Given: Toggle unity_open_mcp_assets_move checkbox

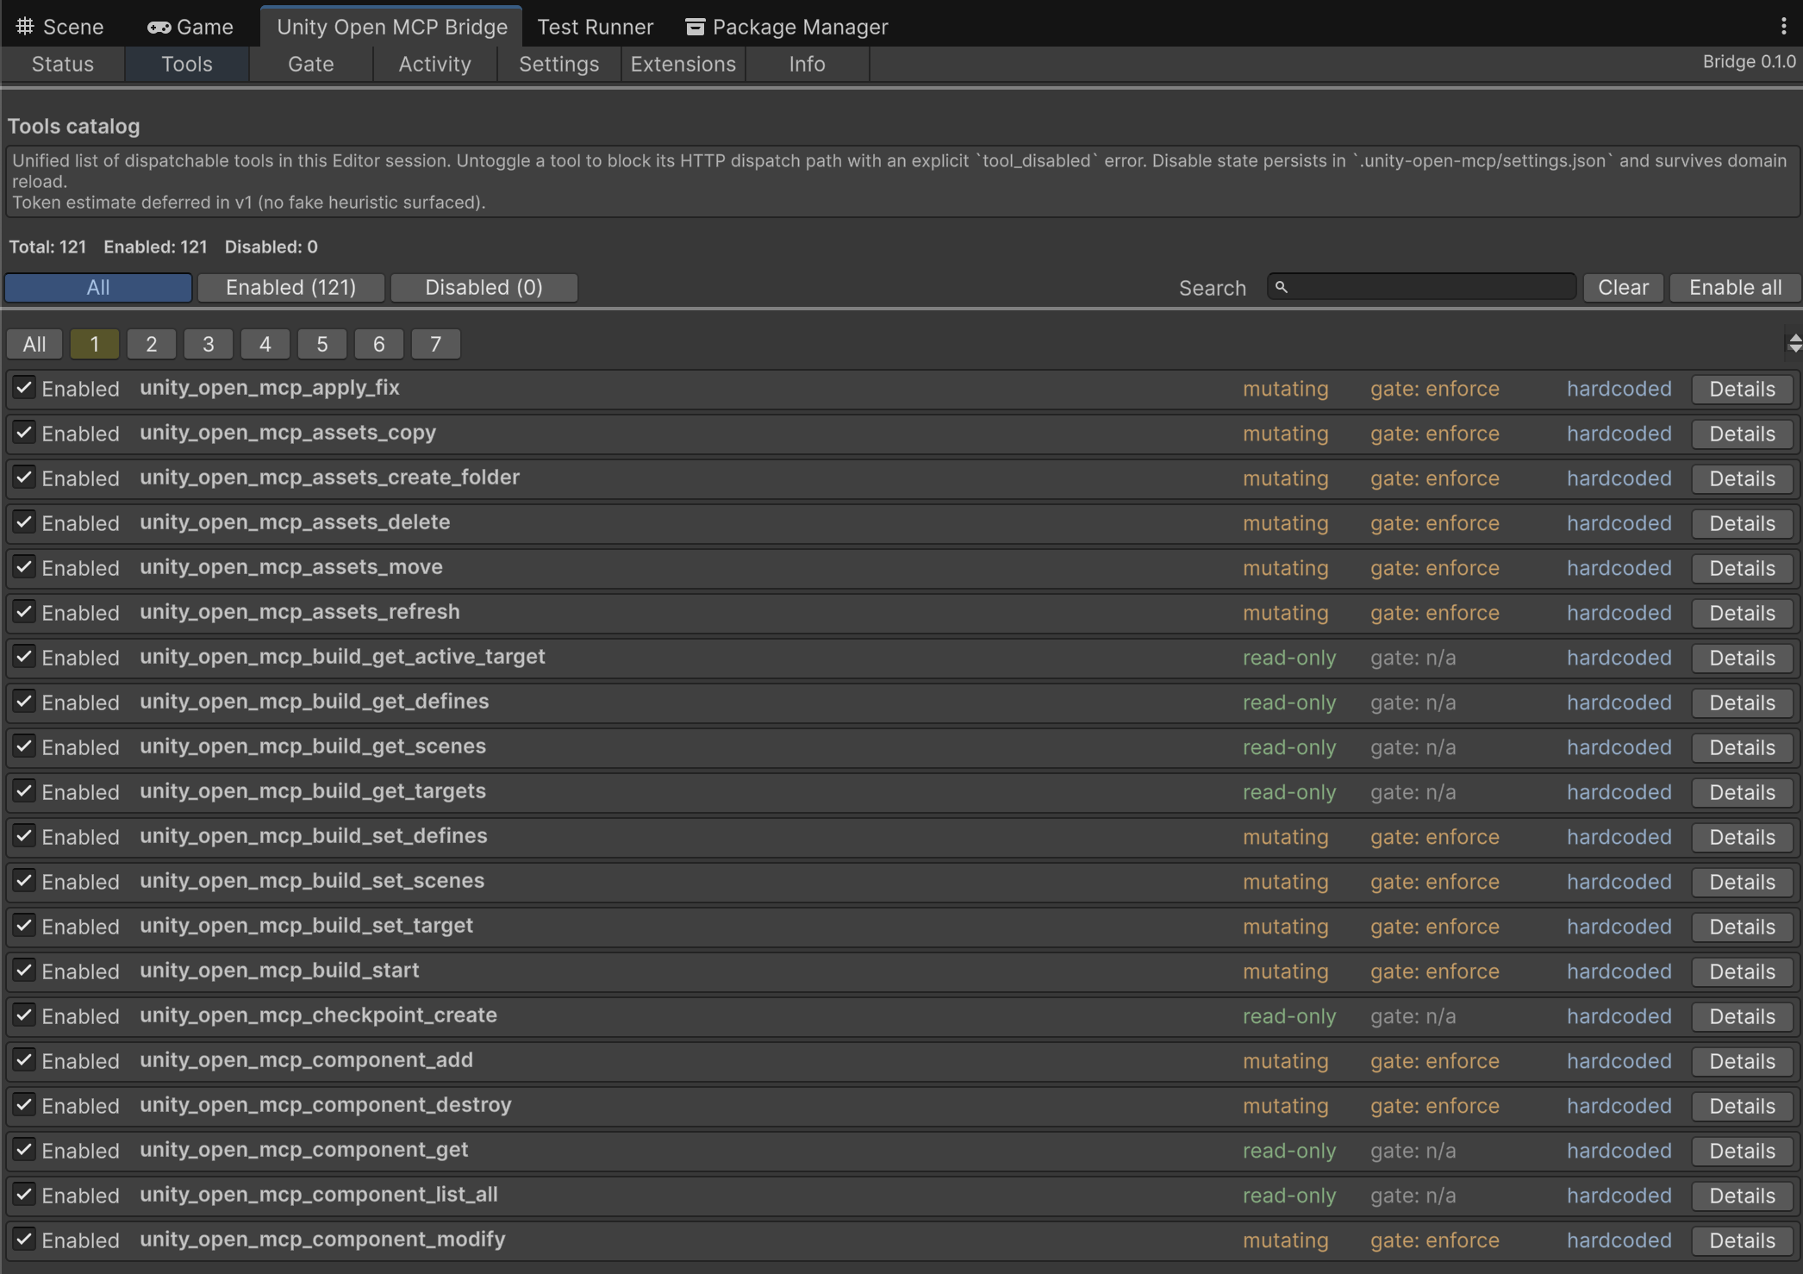Looking at the screenshot, I should pyautogui.click(x=24, y=567).
